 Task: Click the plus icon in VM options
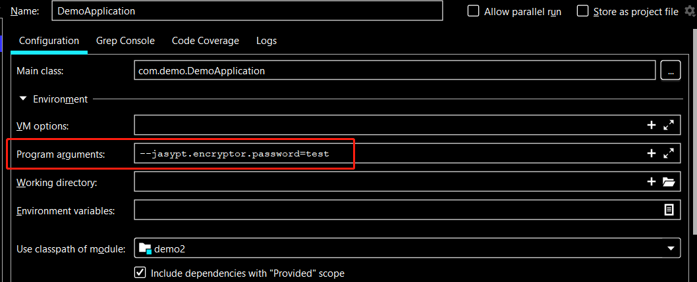(651, 125)
